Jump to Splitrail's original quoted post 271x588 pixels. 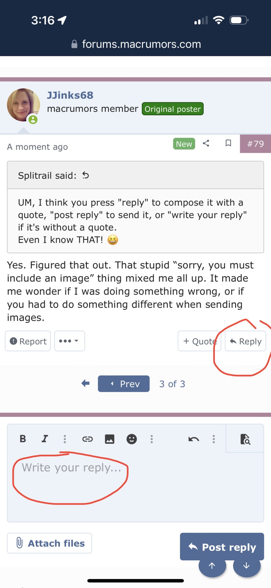85,176
